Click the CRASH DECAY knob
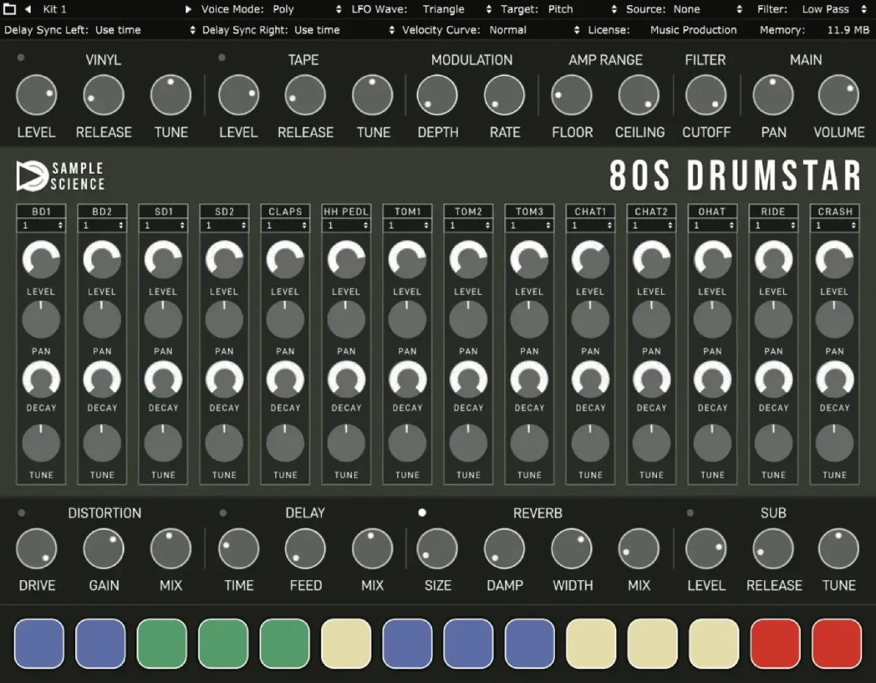 [834, 379]
